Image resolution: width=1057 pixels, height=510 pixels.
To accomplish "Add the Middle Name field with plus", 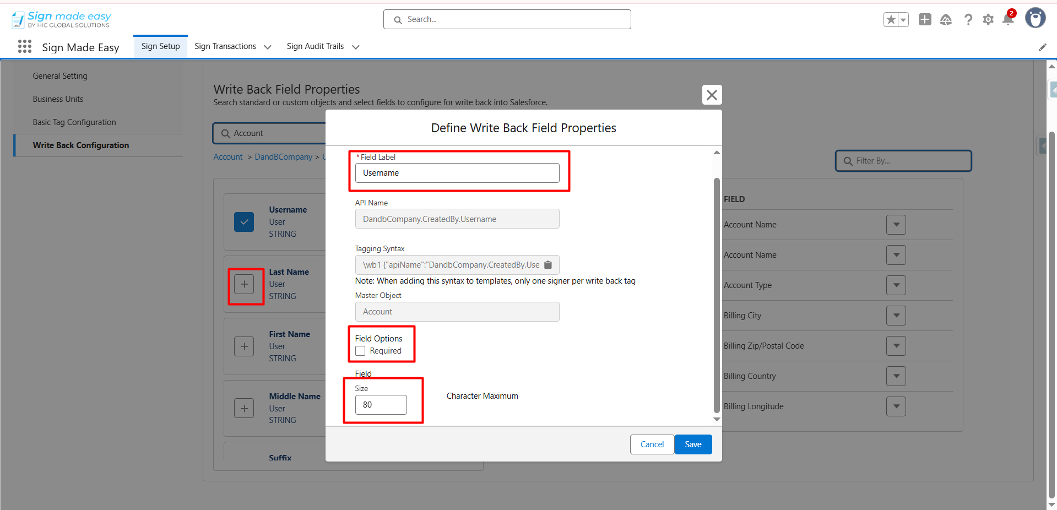I will point(244,409).
